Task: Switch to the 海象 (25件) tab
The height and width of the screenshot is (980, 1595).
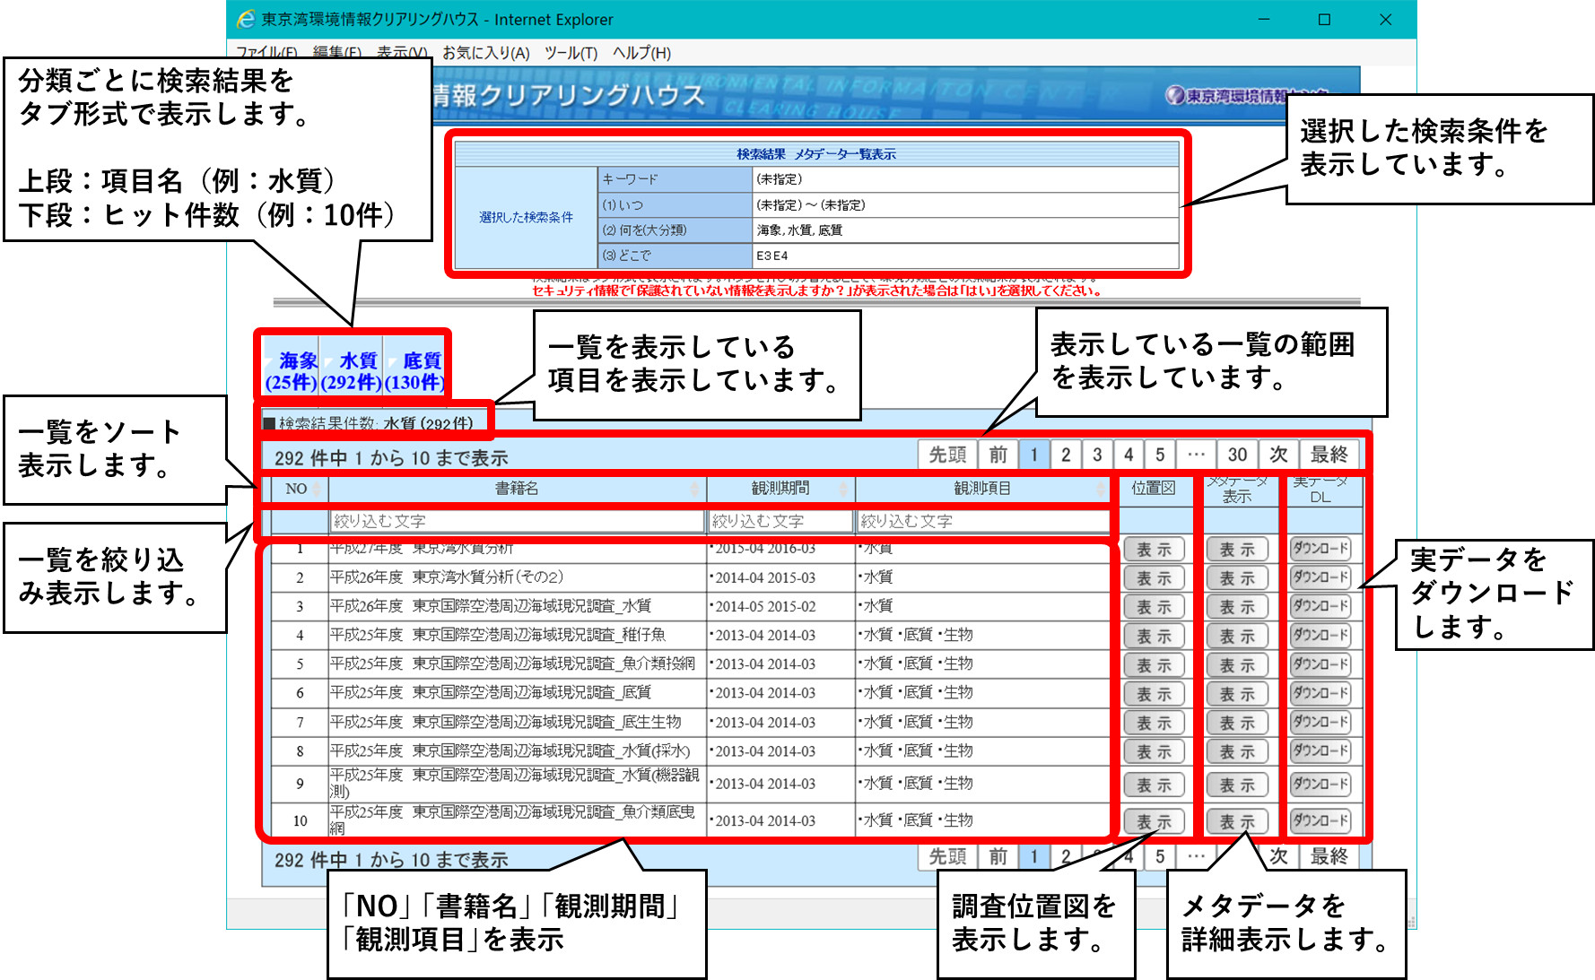Action: (292, 371)
